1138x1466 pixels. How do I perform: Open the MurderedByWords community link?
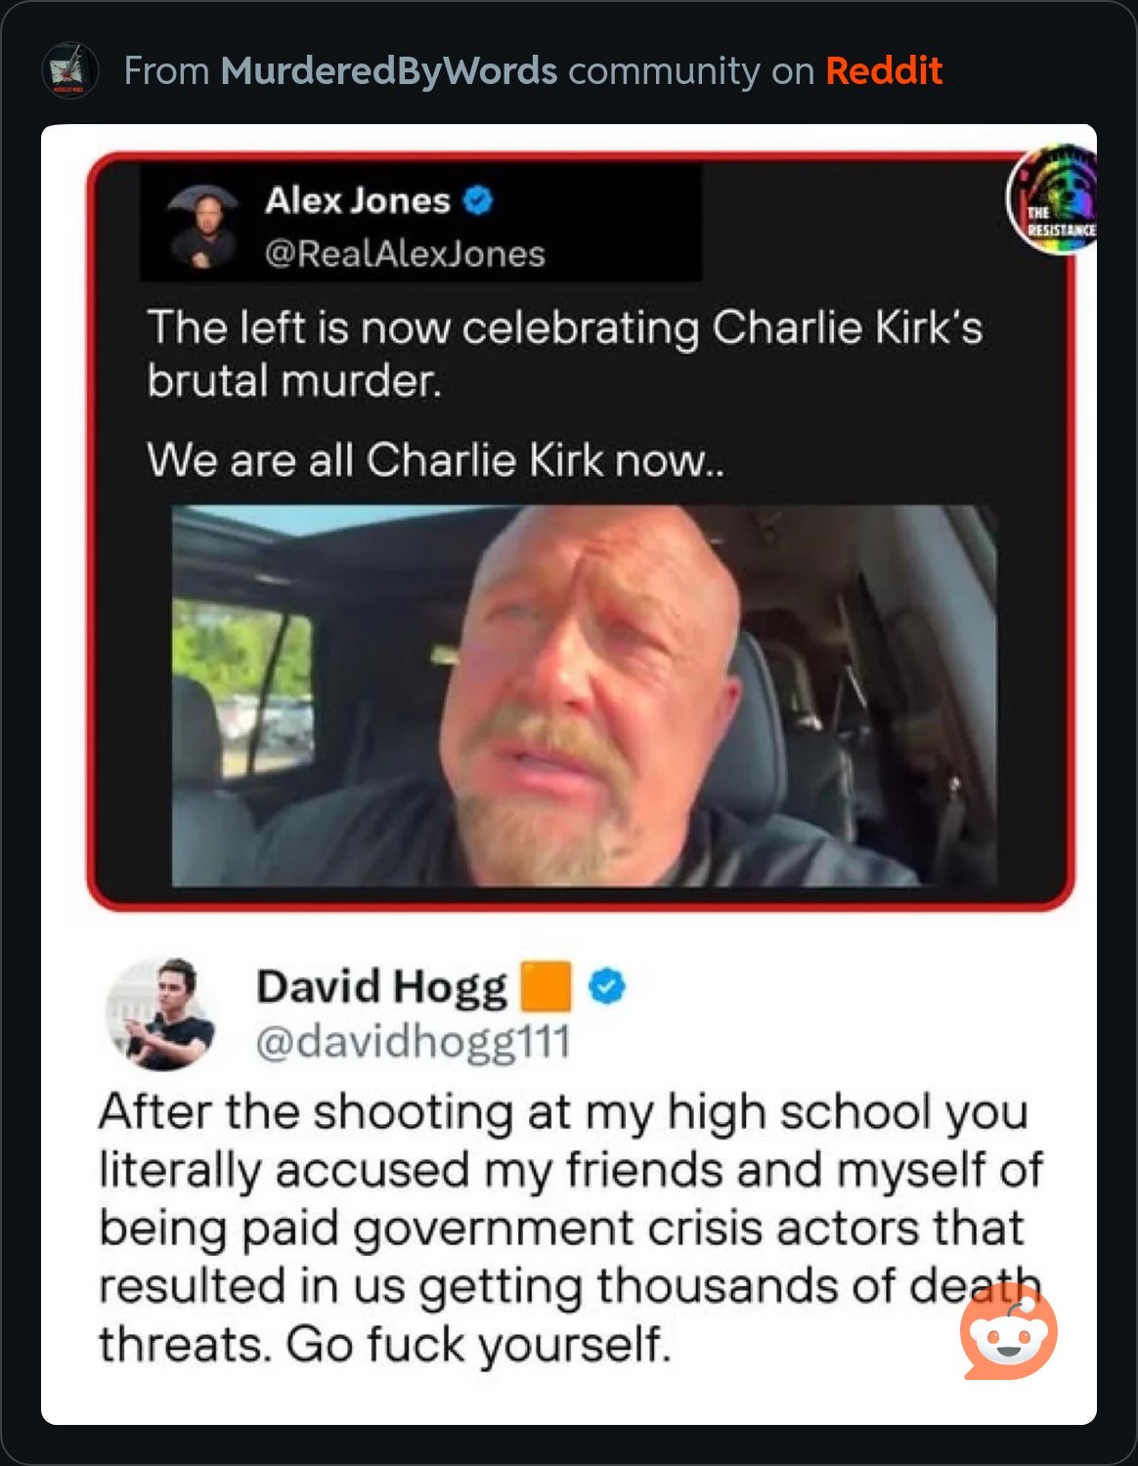388,71
